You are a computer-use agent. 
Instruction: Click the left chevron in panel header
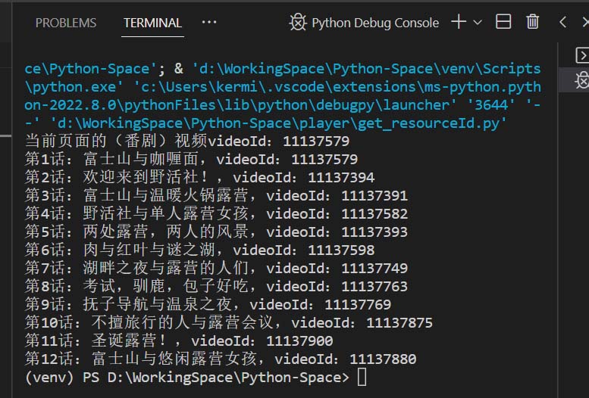(562, 22)
